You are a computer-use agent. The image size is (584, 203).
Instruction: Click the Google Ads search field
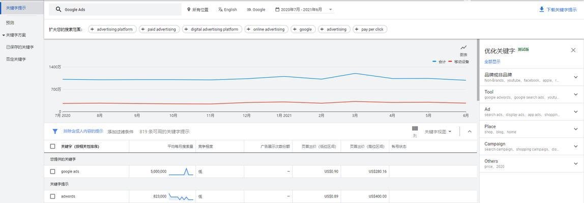click(x=115, y=10)
